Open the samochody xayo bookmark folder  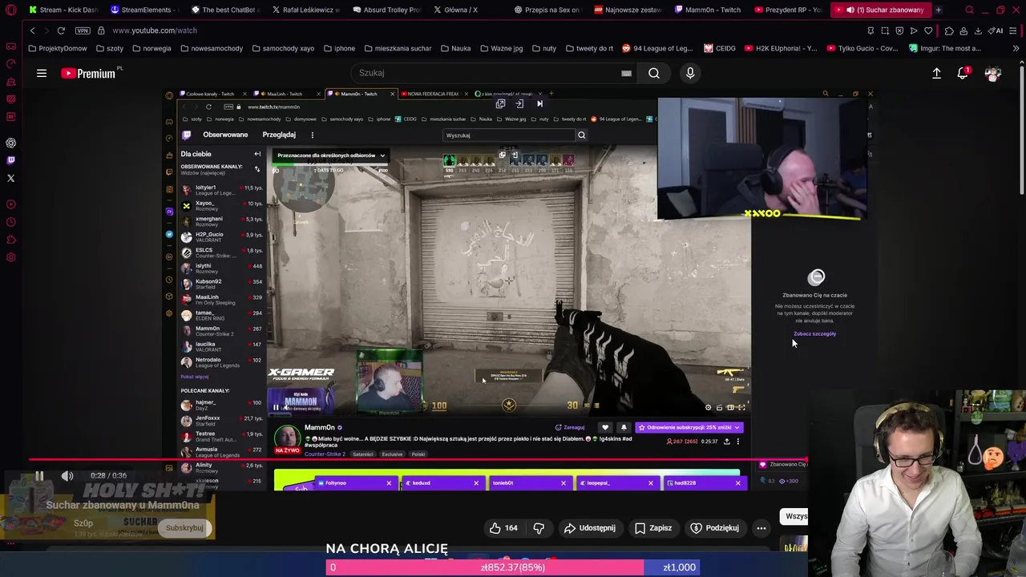click(x=283, y=48)
